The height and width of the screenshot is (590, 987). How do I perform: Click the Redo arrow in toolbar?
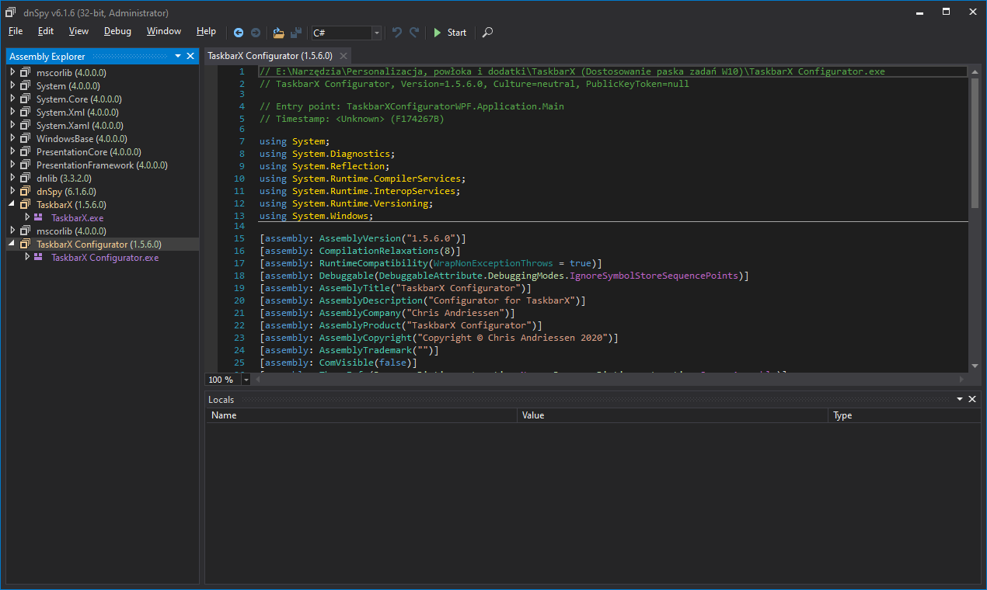tap(414, 33)
